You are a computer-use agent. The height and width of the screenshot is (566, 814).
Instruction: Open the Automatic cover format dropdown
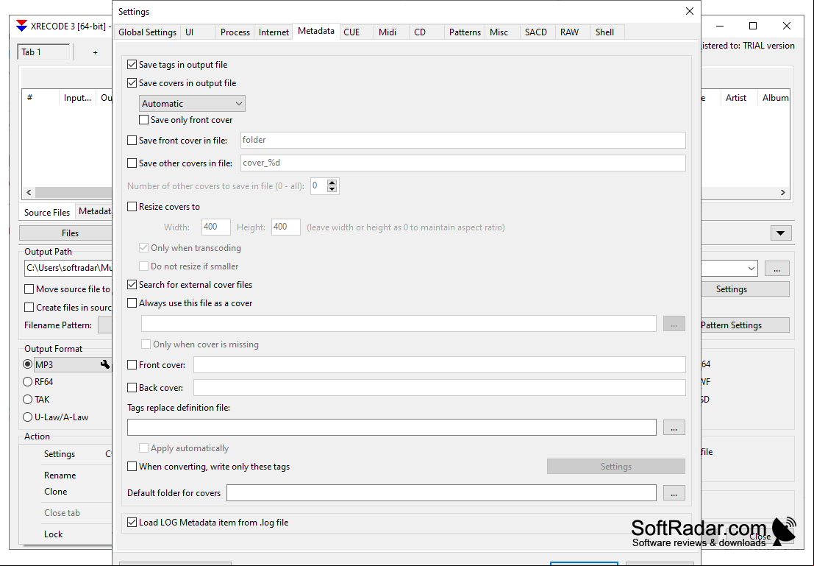(192, 104)
